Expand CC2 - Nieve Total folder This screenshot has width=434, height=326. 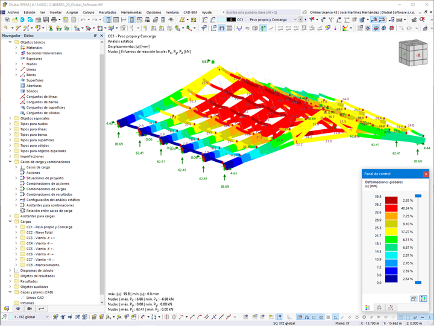[16, 232]
